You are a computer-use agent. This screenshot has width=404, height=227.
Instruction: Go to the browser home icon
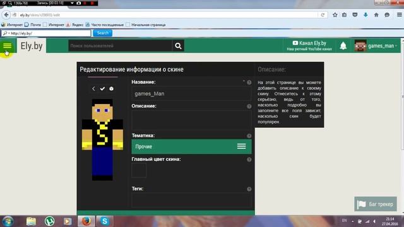tap(376, 15)
